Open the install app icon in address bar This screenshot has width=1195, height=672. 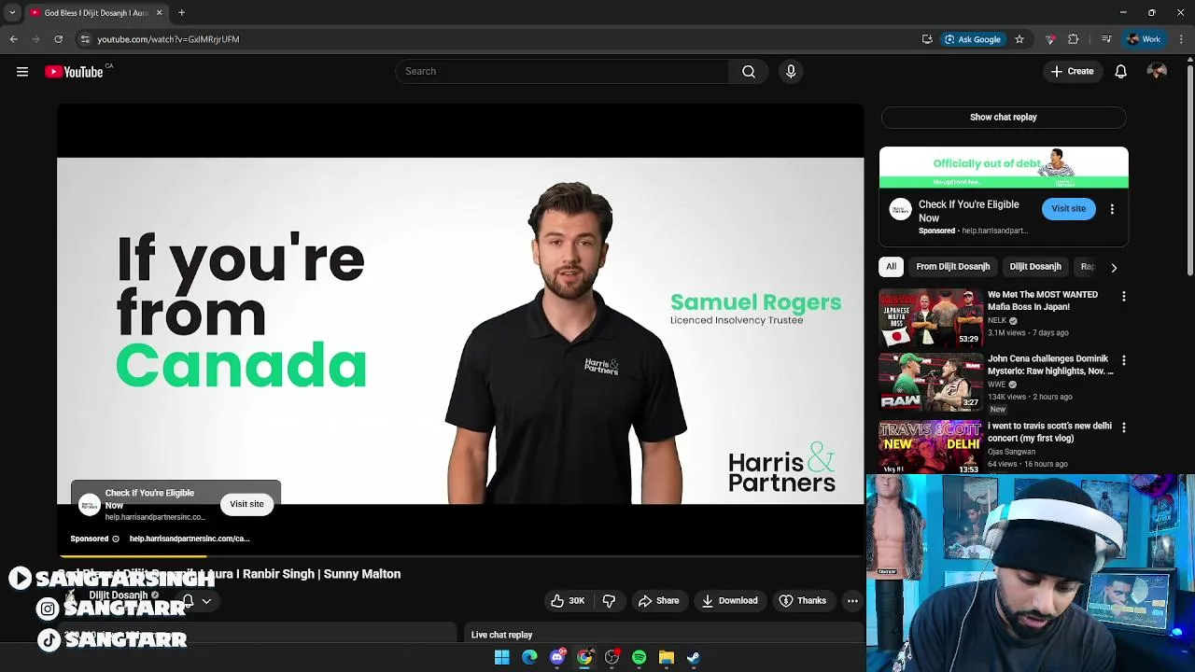927,39
